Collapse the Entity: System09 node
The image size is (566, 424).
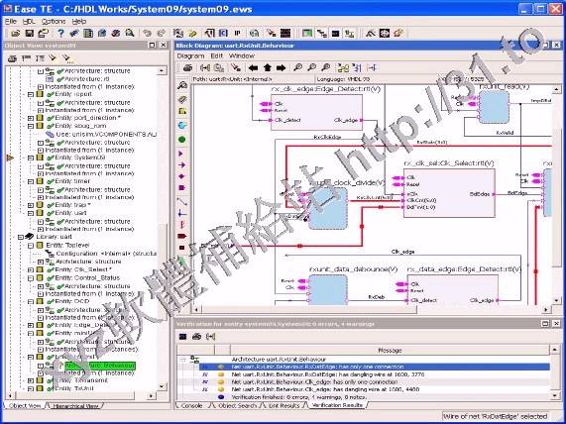31,158
